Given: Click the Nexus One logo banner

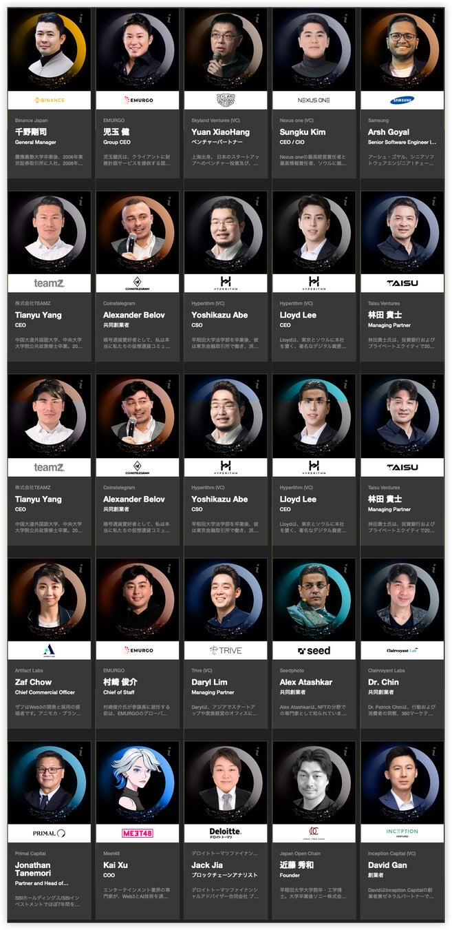Looking at the screenshot, I should (314, 100).
